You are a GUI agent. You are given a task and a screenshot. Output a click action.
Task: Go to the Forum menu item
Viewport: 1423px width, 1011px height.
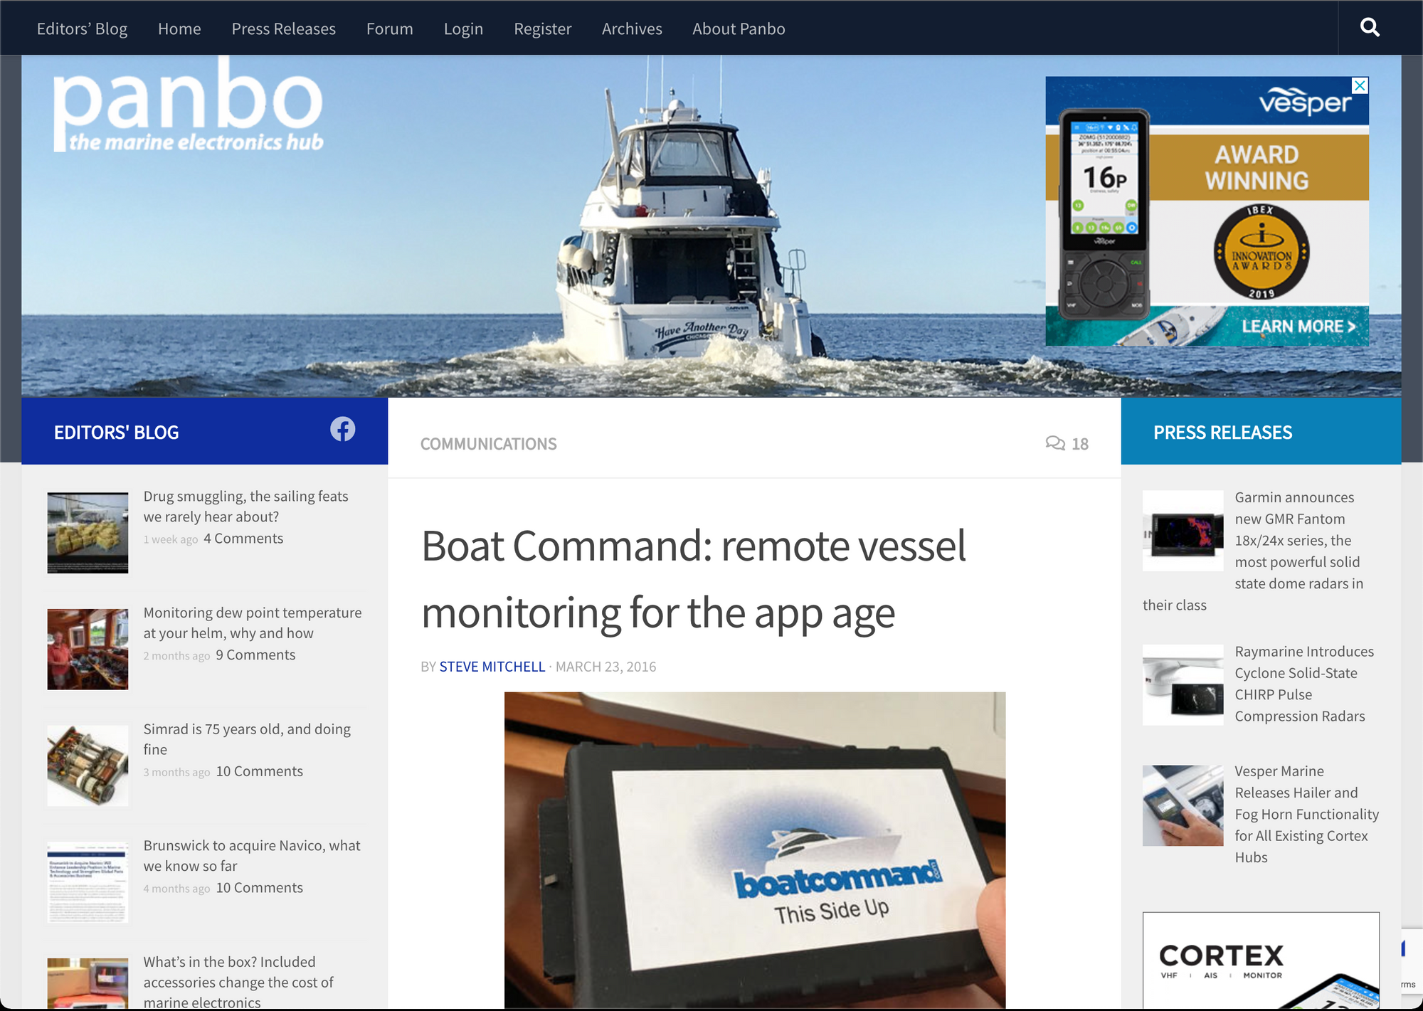pyautogui.click(x=389, y=28)
